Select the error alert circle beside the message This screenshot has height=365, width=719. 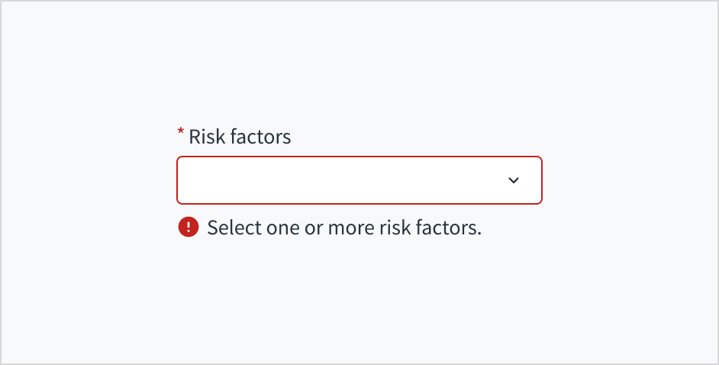click(x=188, y=227)
